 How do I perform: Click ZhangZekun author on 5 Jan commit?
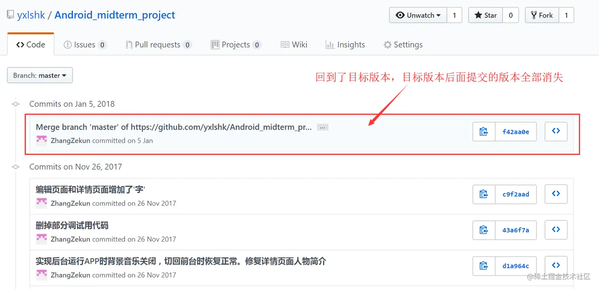[x=71, y=141]
